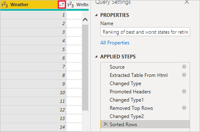Open gear for Extracted Table From Html
Screen dimensions: 200x132
pos(184,75)
